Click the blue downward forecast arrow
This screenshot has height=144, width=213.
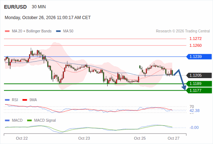point(180,80)
